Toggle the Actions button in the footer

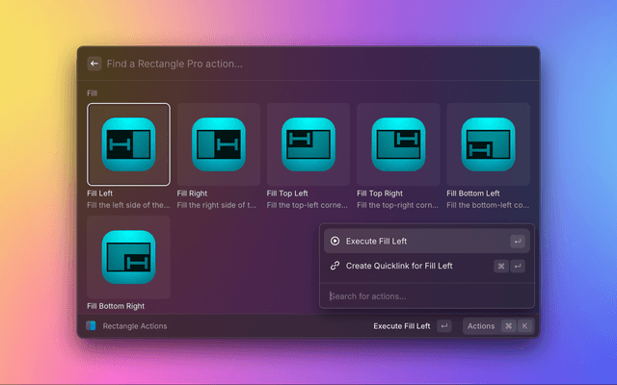click(481, 326)
